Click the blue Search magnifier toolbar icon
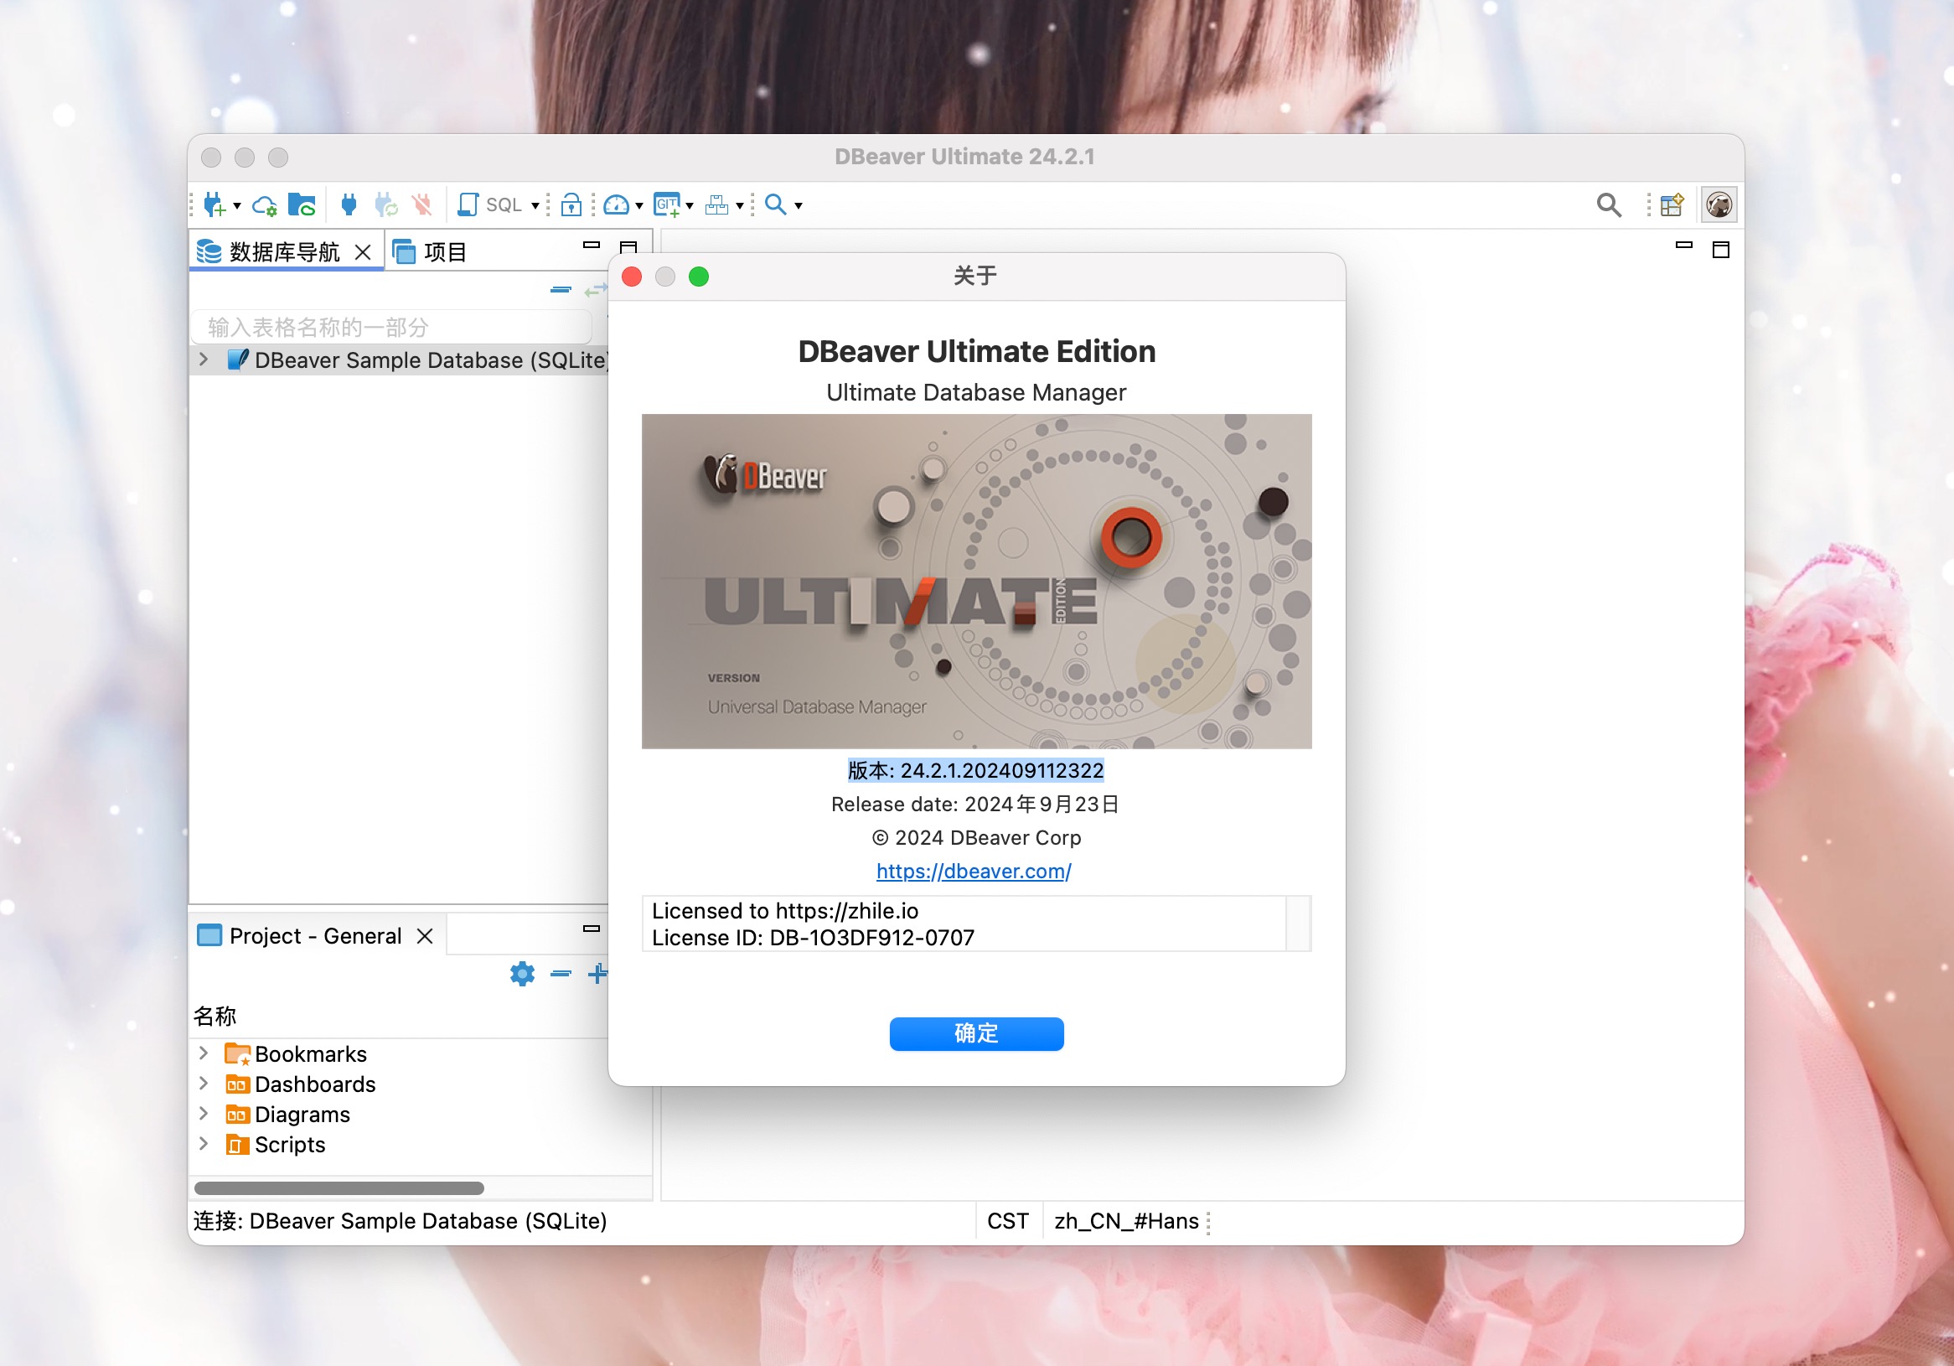The width and height of the screenshot is (1954, 1366). 775,204
